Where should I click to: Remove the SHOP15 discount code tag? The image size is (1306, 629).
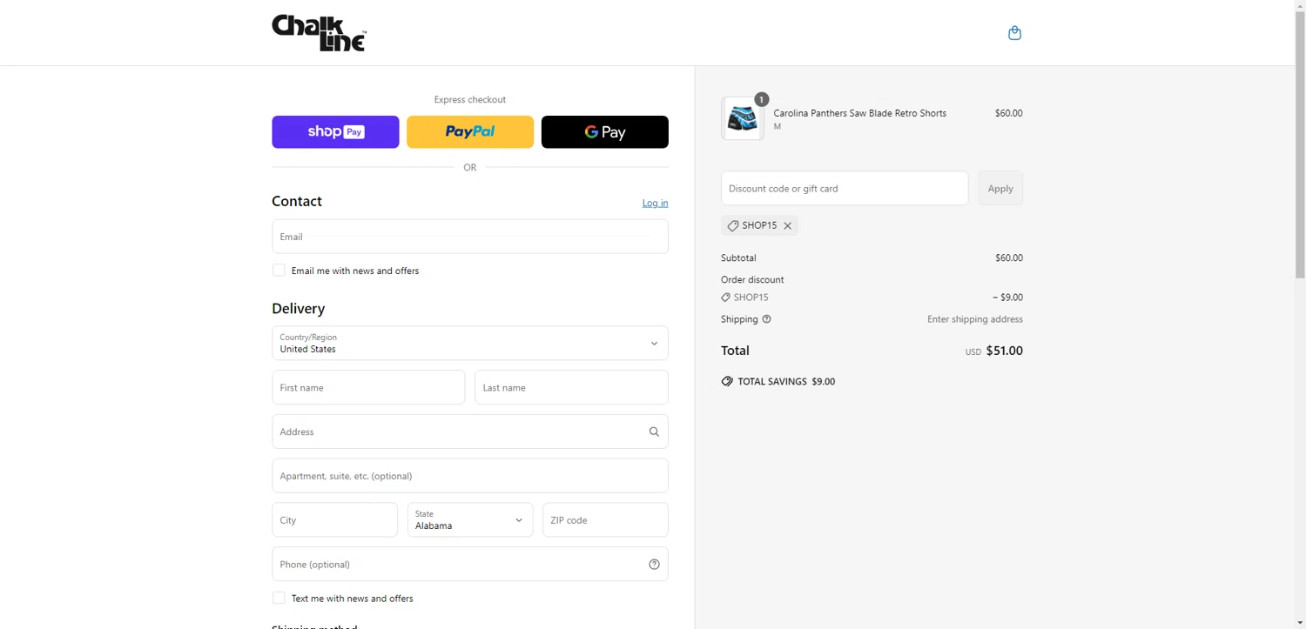tap(787, 225)
